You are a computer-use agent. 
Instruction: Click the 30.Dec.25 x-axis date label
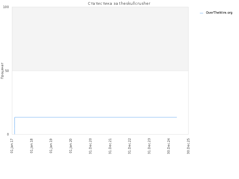tap(188, 146)
